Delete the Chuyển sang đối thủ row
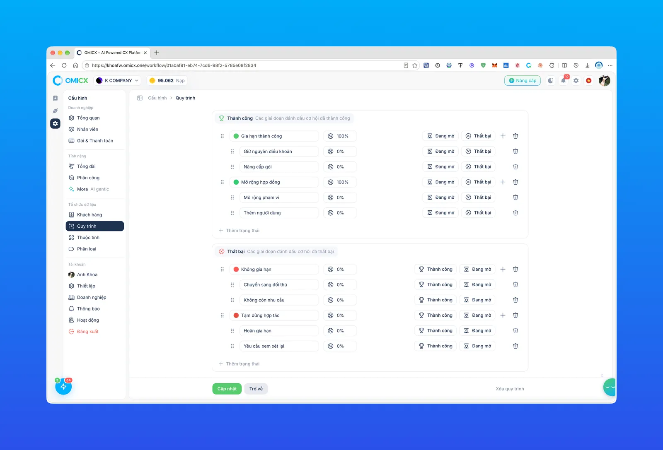The image size is (663, 450). pyautogui.click(x=515, y=285)
